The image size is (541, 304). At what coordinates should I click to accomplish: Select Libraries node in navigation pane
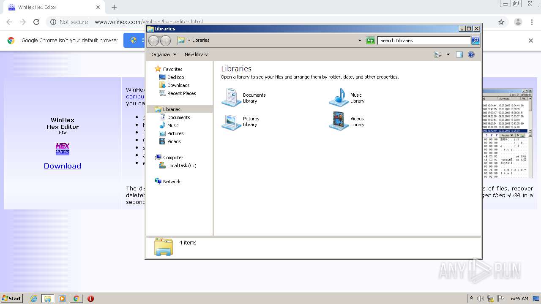tap(172, 109)
